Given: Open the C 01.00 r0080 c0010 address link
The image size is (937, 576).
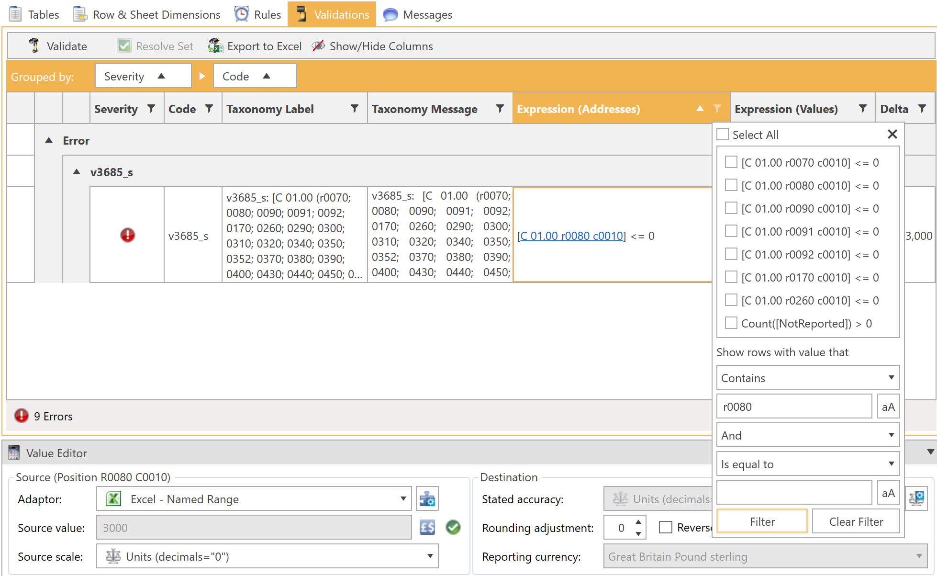Looking at the screenshot, I should [x=571, y=236].
